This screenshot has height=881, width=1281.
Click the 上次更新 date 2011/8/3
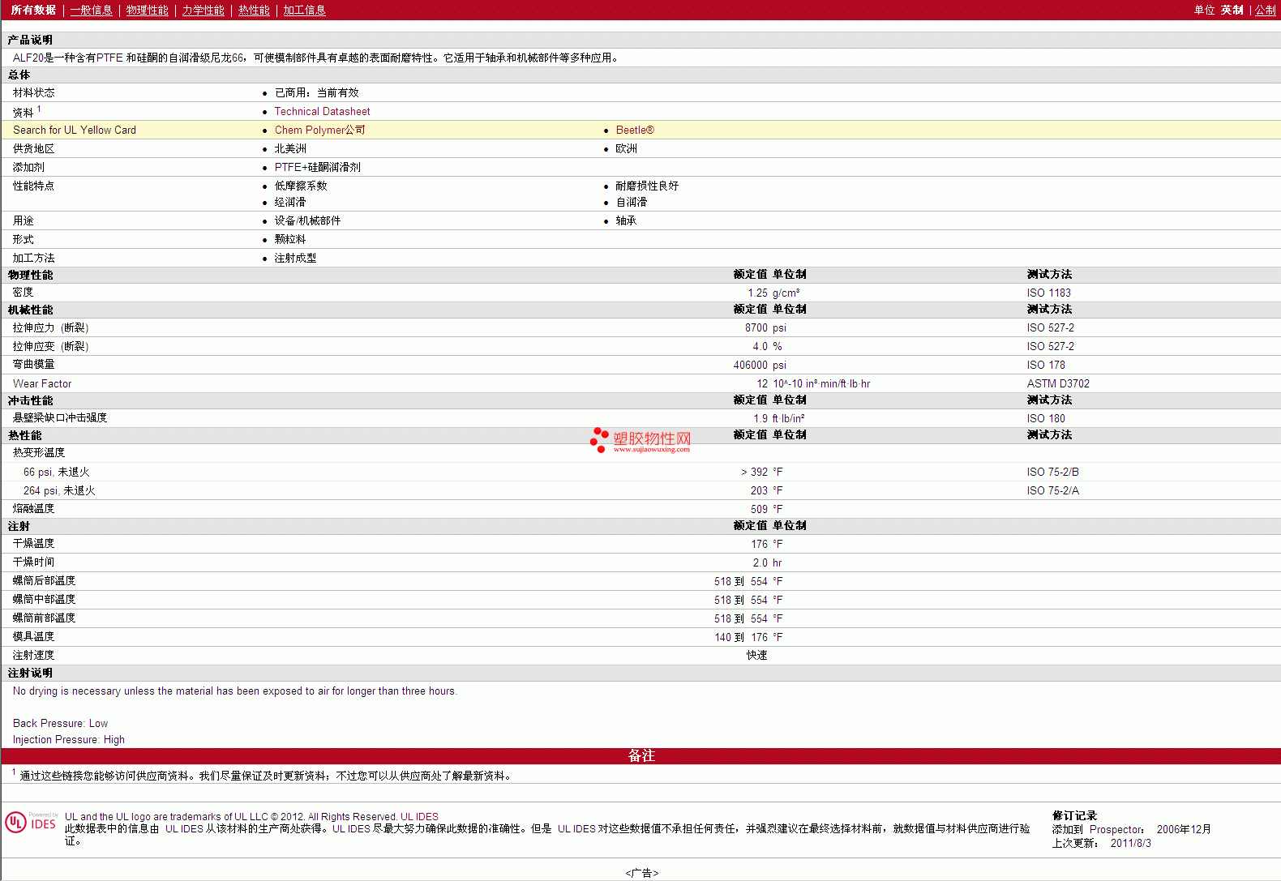pos(1130,843)
